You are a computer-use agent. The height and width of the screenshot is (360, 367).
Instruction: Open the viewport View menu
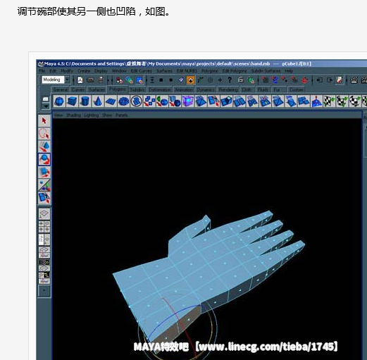tap(58, 115)
